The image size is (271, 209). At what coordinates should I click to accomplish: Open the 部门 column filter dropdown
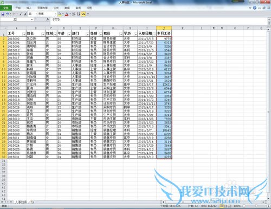click(x=87, y=34)
